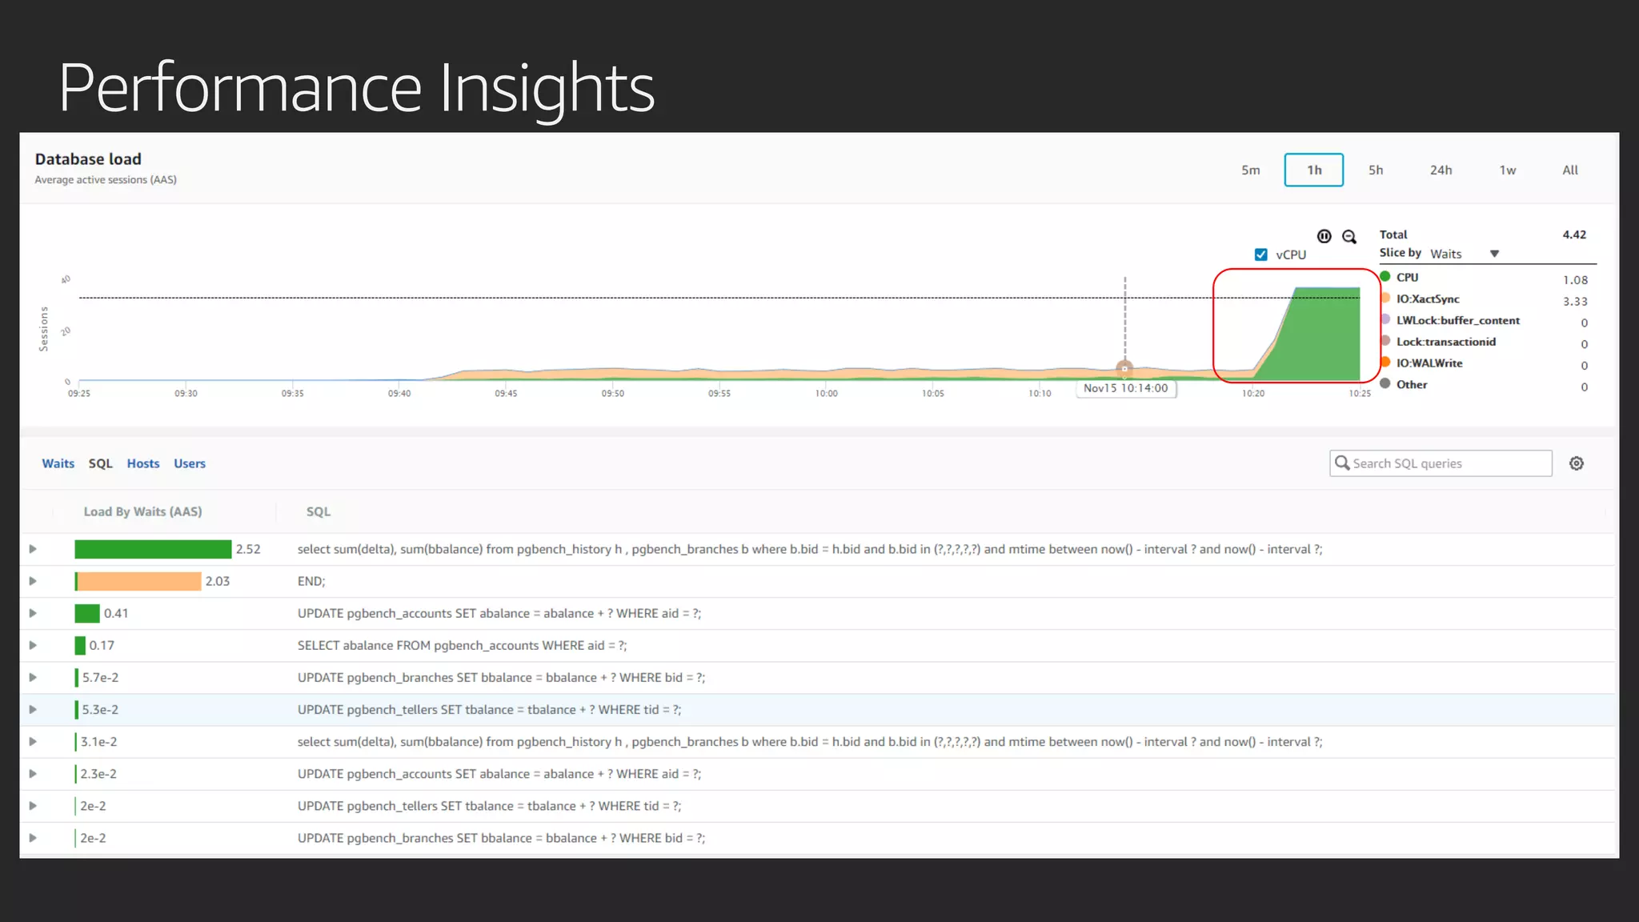Expand select sum(delta) row with 3.1e-2 load

33,742
